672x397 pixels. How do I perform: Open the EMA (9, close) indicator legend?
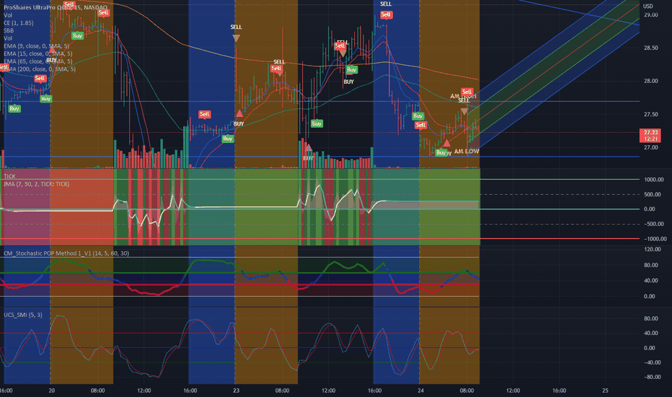[36, 46]
